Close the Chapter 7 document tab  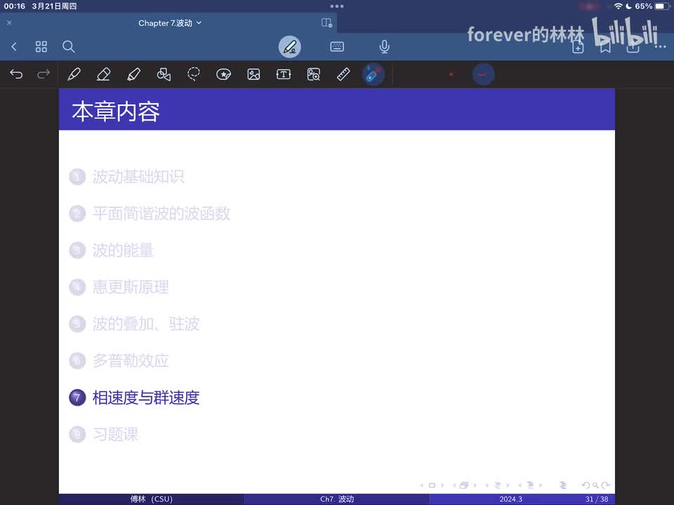[9, 22]
